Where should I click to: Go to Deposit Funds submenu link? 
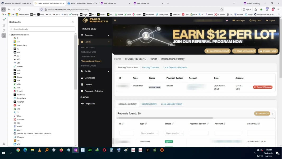[88, 47]
